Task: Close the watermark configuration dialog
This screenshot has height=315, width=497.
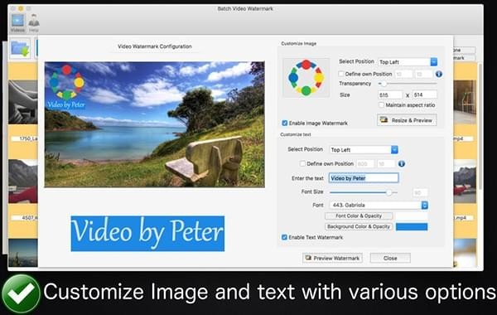Action: coord(390,259)
